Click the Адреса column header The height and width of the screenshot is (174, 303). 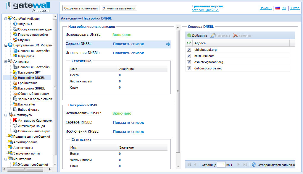coord(241,43)
